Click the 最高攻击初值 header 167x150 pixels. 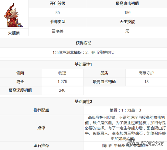(x=127, y=4)
